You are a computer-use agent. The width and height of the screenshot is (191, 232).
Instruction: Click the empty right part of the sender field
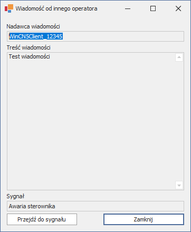pos(123,36)
